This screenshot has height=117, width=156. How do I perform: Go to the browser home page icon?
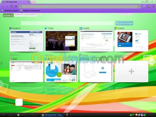click(16, 7)
